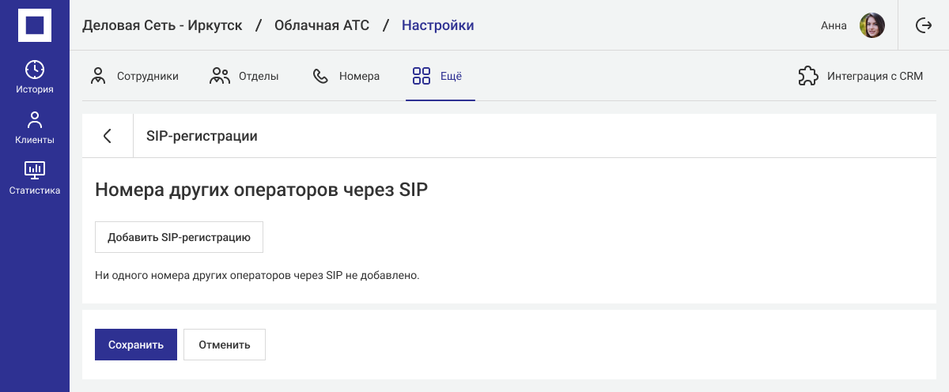The image size is (949, 392).
Task: Click Добавить SIP-регистрацию button
Action: (179, 237)
